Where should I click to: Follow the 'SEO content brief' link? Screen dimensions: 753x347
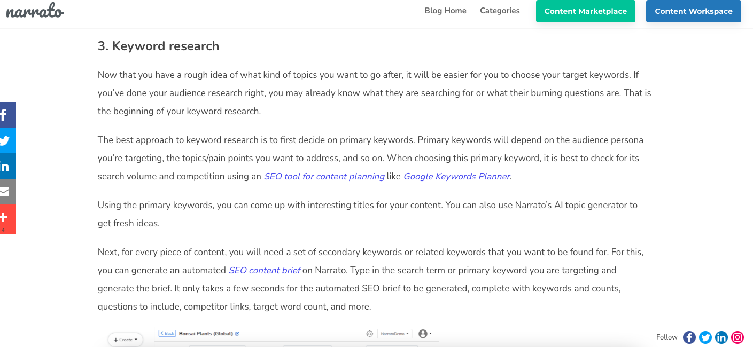pos(265,270)
